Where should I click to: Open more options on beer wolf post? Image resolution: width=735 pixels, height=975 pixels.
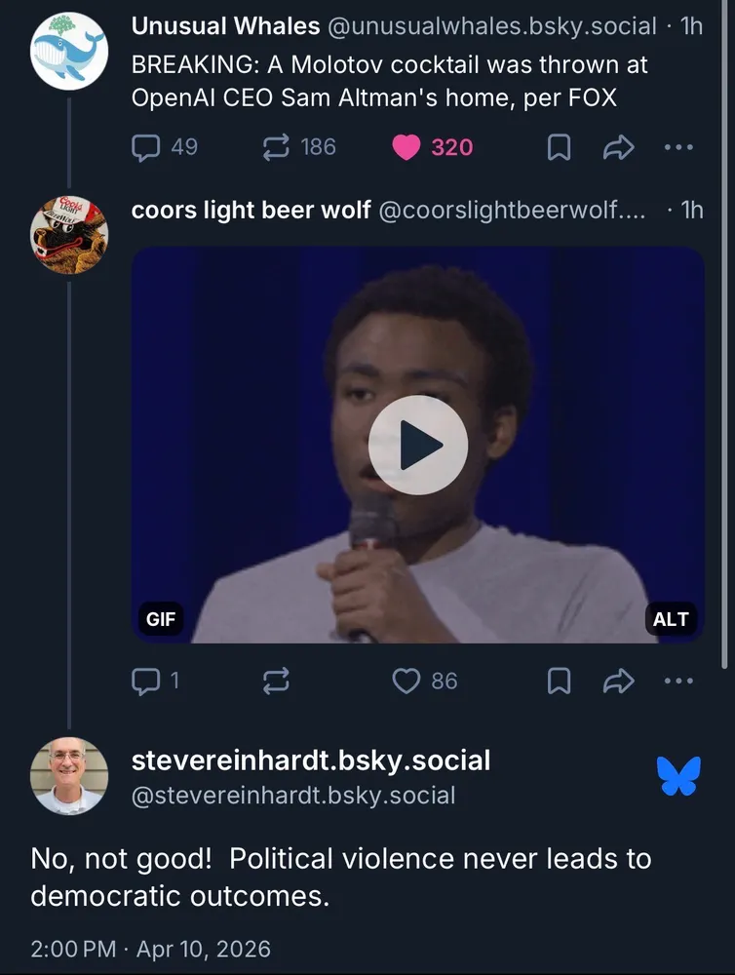click(x=677, y=681)
